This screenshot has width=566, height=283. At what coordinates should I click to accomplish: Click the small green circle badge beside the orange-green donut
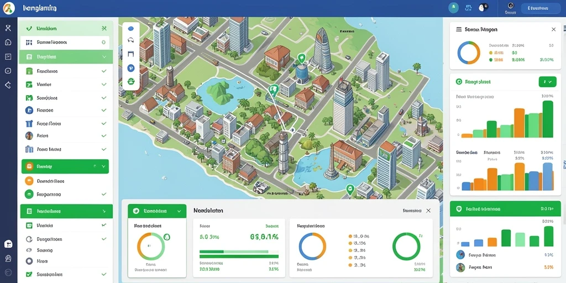coord(167,237)
